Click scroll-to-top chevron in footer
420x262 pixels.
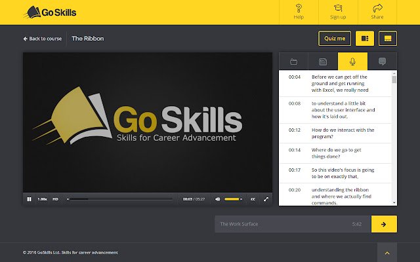(387, 253)
